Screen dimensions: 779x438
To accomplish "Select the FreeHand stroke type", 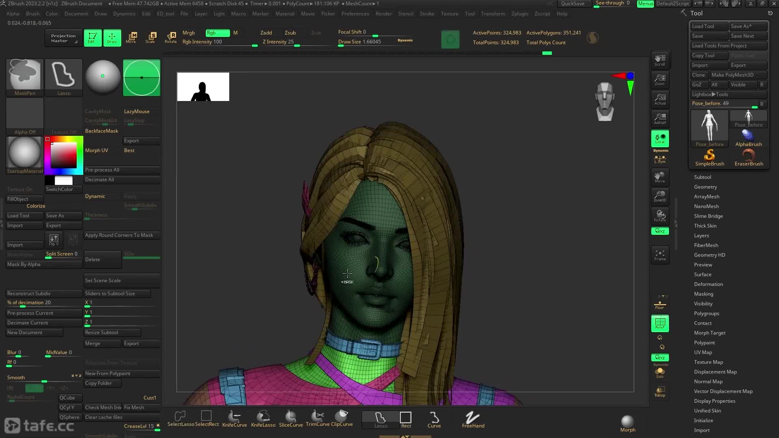I will tap(473, 418).
